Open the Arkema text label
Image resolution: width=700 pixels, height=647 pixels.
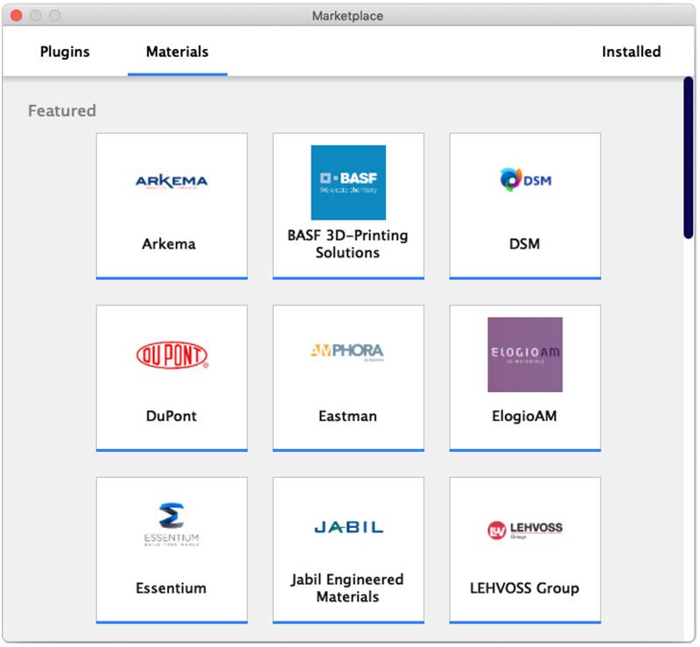[169, 244]
